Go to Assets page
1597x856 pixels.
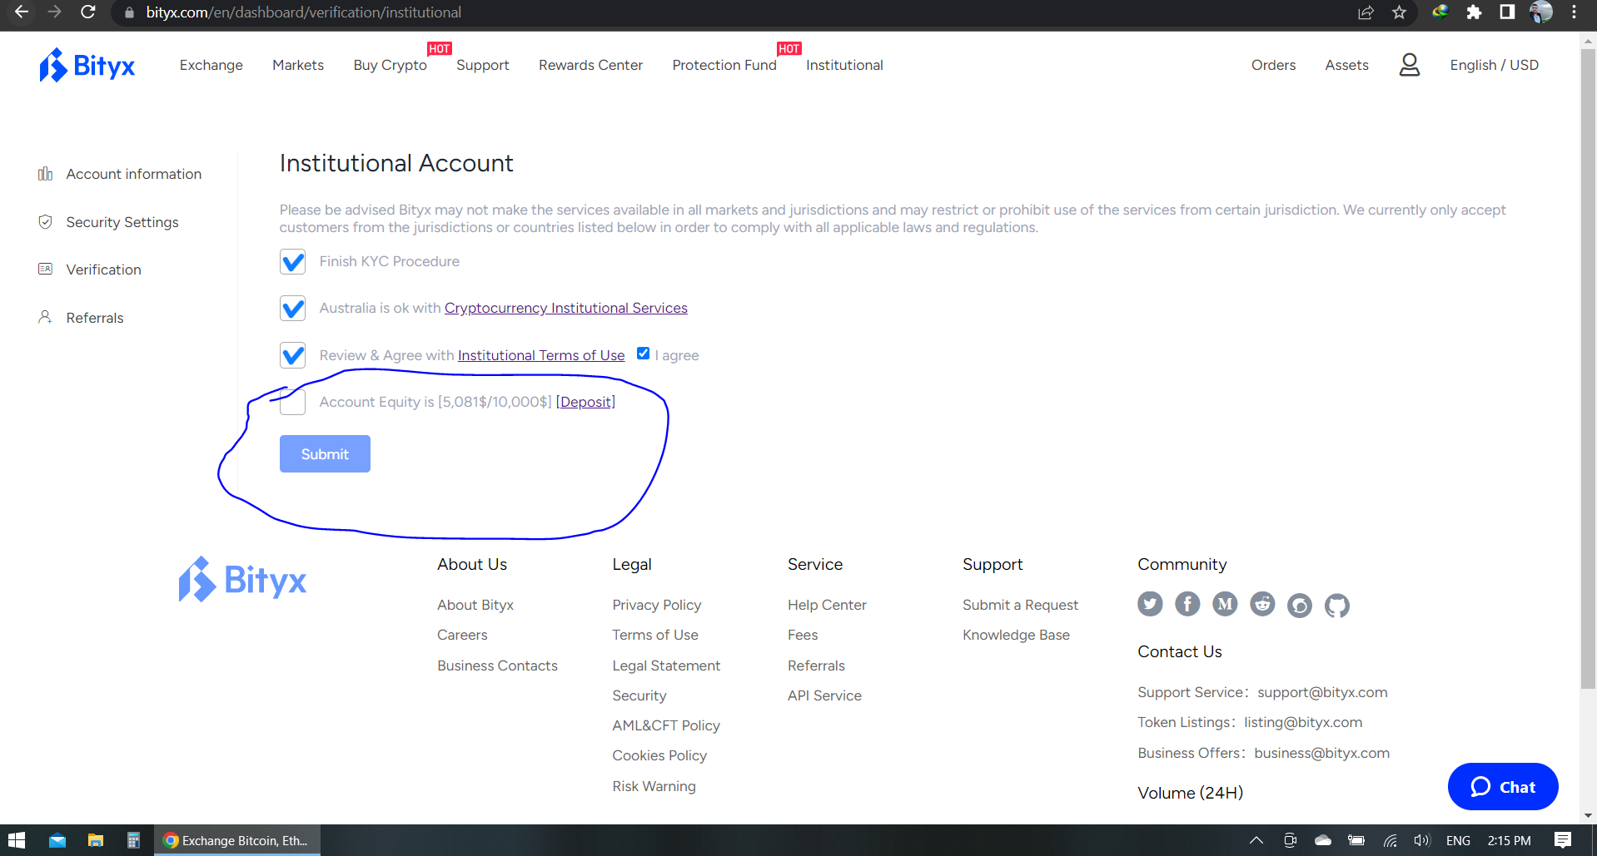coord(1346,65)
